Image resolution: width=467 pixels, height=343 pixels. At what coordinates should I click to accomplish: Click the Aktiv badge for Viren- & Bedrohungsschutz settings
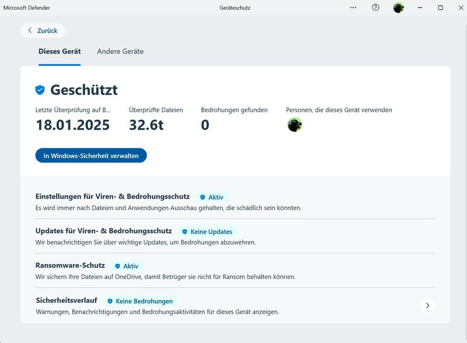212,197
